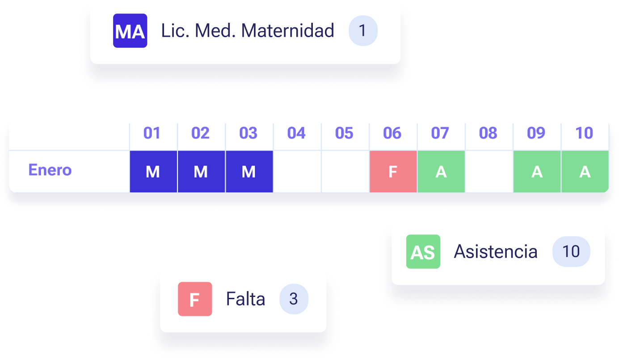Click the Lic. Med. Maternidad label
This screenshot has width=619, height=360.
248,31
